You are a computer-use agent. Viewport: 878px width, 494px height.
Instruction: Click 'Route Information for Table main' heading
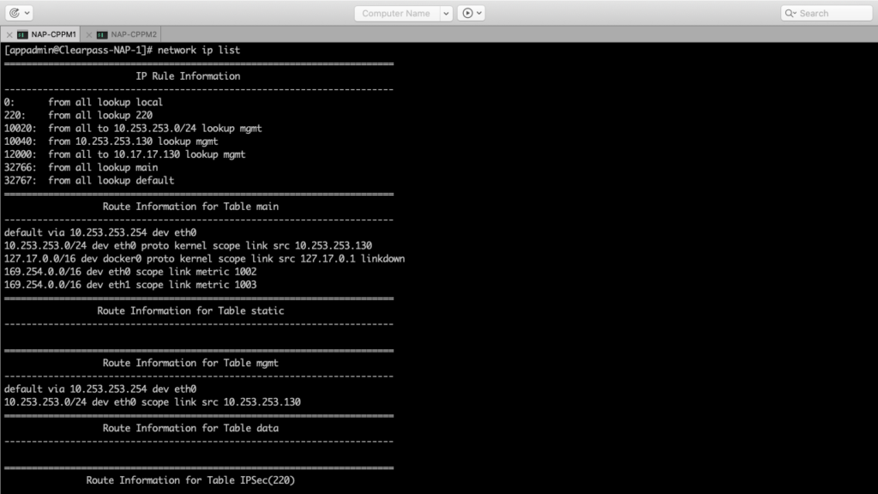(190, 207)
